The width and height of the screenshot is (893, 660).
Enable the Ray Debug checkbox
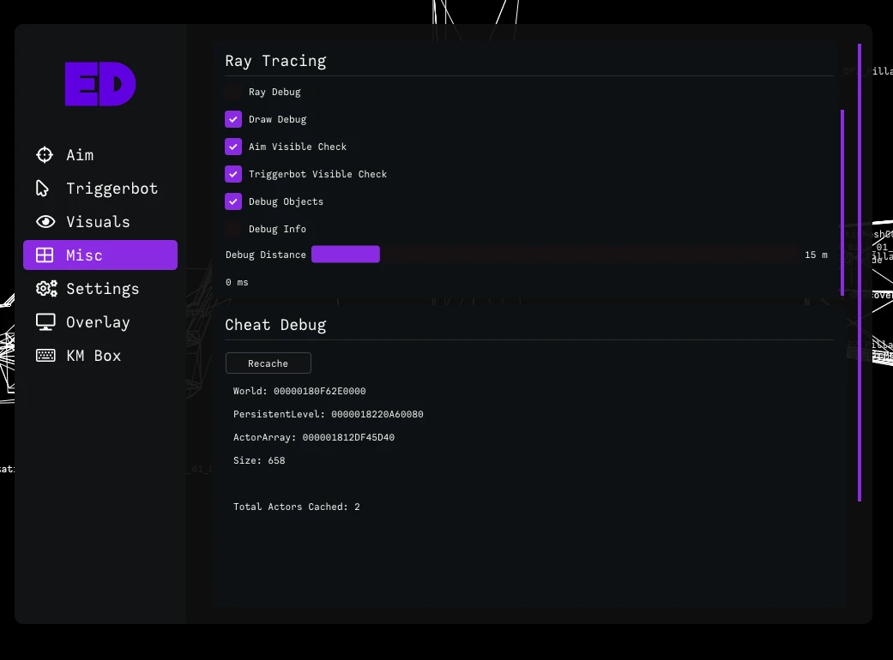pos(233,92)
